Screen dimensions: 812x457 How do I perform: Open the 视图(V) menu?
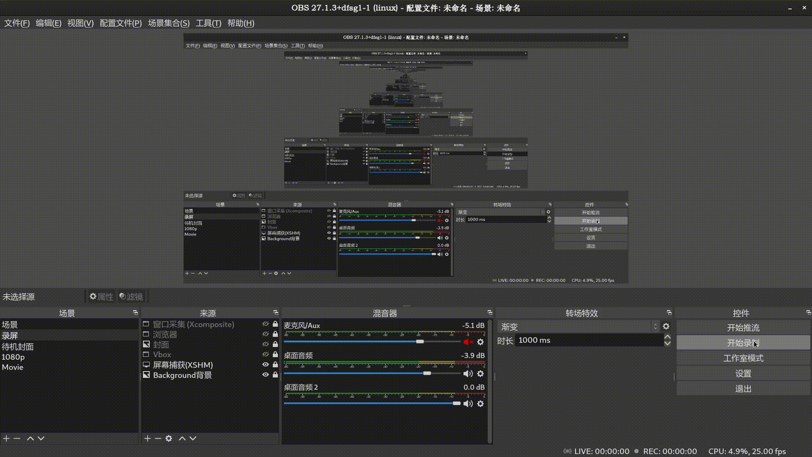[80, 23]
